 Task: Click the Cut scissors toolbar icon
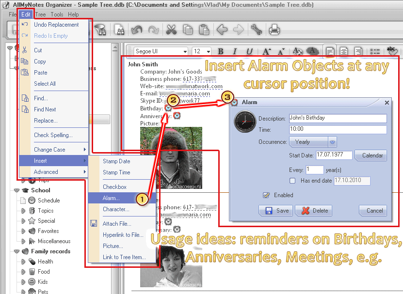(x=171, y=30)
